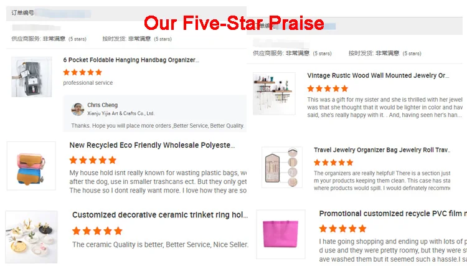Viewport: 467px width, 266px height.
Task: Open Promotional customized recycle PVC film title
Action: (x=392, y=214)
